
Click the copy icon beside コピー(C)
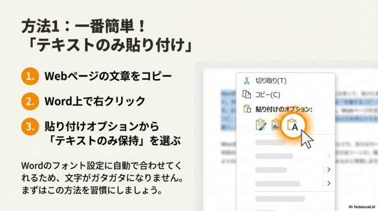247,94
